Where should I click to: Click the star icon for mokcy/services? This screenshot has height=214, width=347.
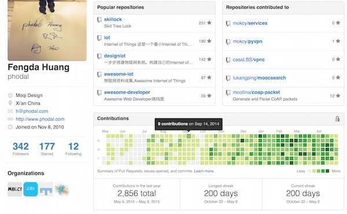[338, 23]
